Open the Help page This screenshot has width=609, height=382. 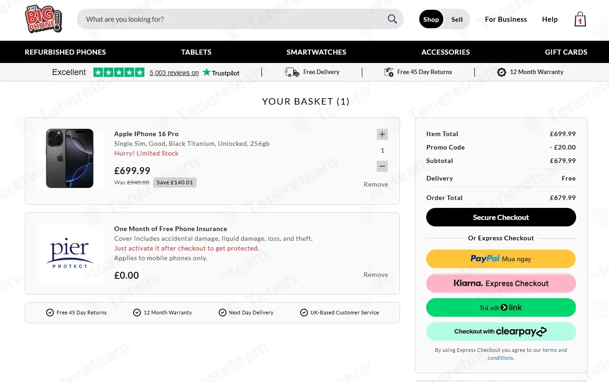(x=550, y=19)
